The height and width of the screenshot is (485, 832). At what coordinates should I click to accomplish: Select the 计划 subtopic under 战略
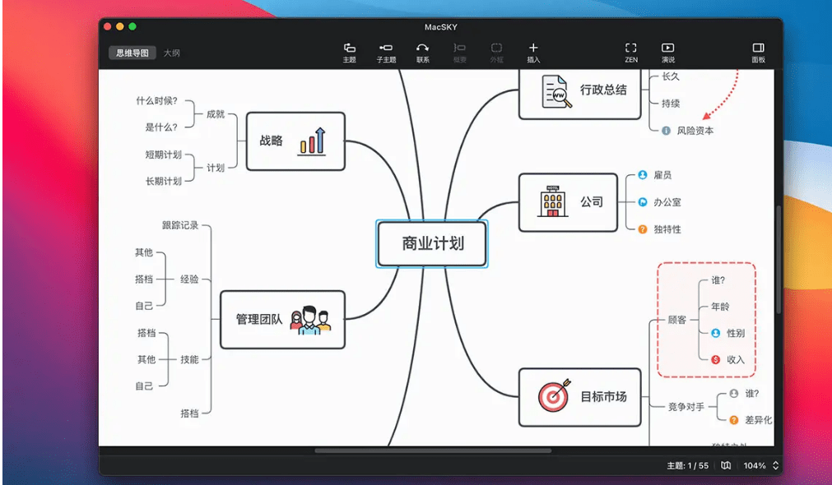click(216, 168)
